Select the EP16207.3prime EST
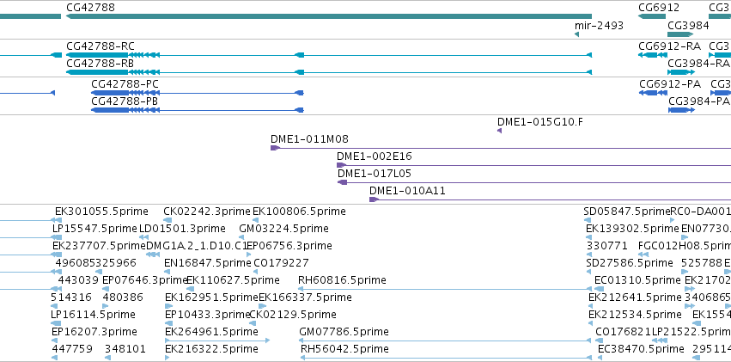 (54, 341)
